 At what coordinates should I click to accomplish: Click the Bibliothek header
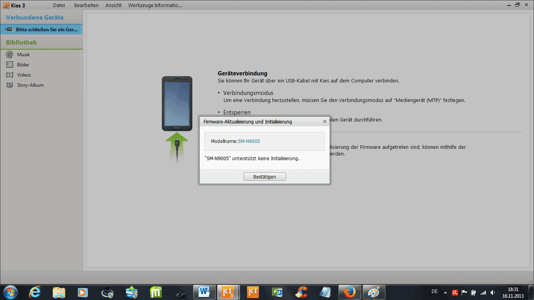point(21,42)
